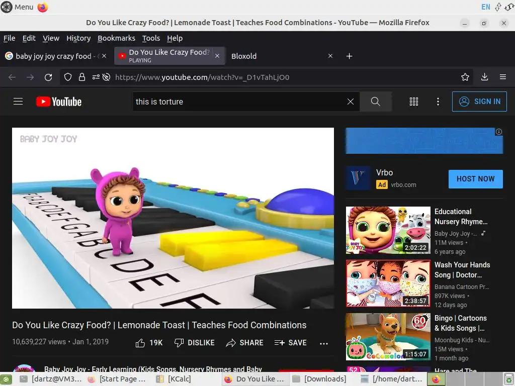Go to the YouTube home logo

[x=59, y=102]
